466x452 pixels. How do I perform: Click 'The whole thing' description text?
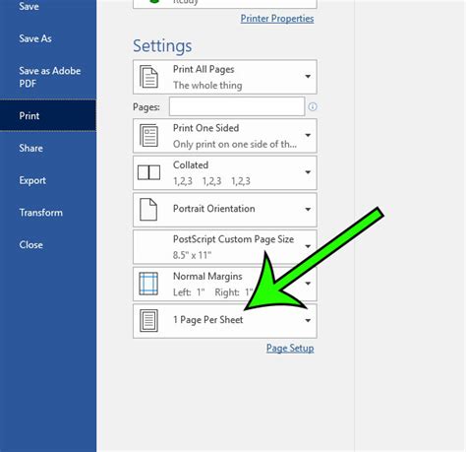point(207,86)
